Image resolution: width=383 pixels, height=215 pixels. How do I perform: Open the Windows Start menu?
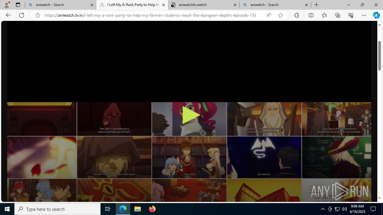point(7,209)
